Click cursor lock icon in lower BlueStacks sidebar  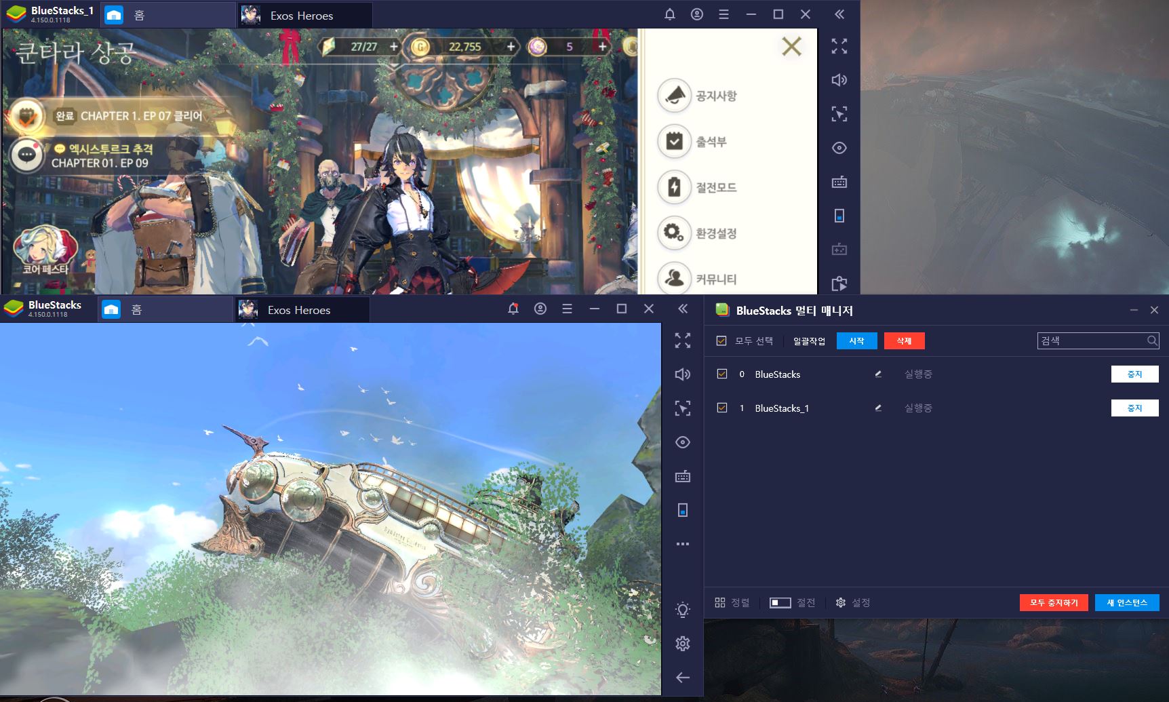[683, 408]
